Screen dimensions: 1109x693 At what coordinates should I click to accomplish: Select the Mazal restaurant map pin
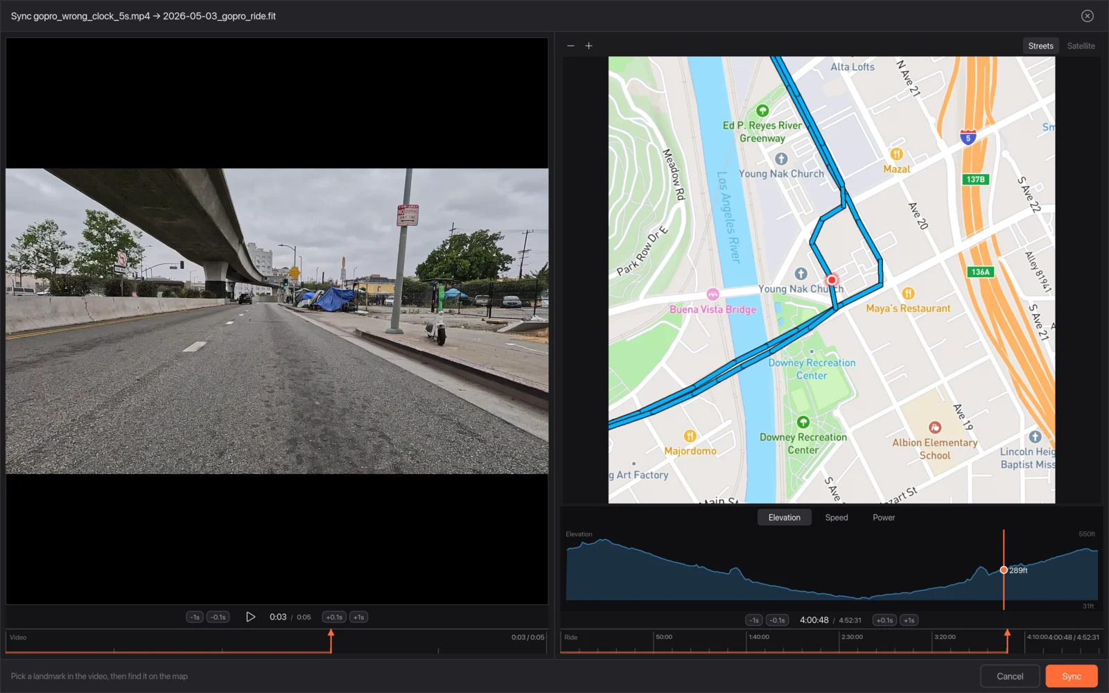(x=896, y=154)
